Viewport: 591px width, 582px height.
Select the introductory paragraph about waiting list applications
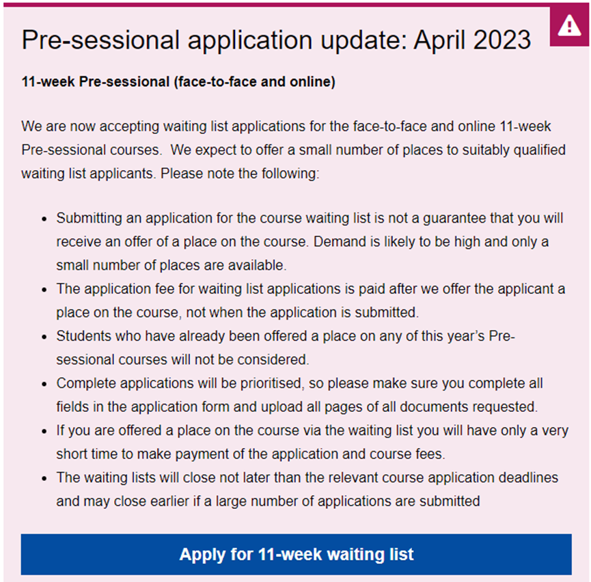[294, 150]
